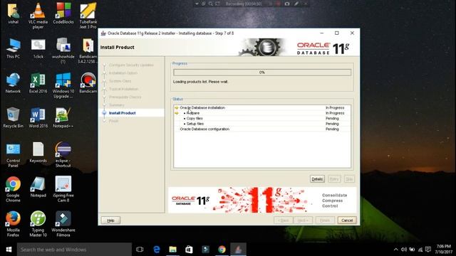Select the Setup files status row
This screenshot has height=256, width=456.
pos(262,124)
